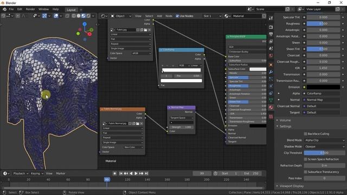The width and height of the screenshot is (347, 195).
Task: Open the Output properties tab
Action: (x=271, y=34)
